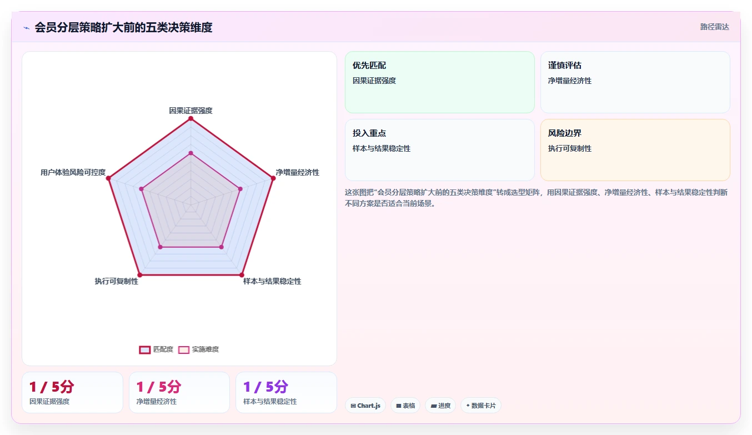Click the 匹配度 legend color box

144,349
